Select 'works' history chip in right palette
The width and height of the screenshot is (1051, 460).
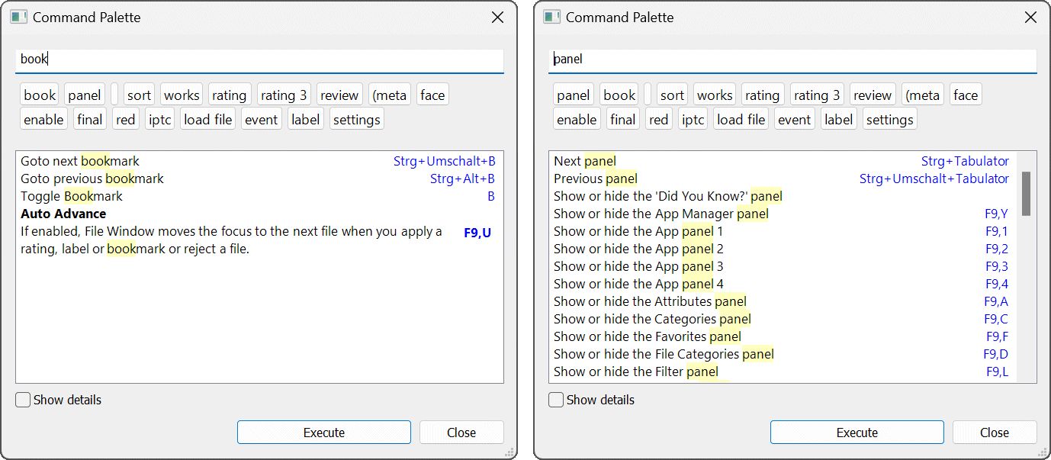click(x=715, y=95)
